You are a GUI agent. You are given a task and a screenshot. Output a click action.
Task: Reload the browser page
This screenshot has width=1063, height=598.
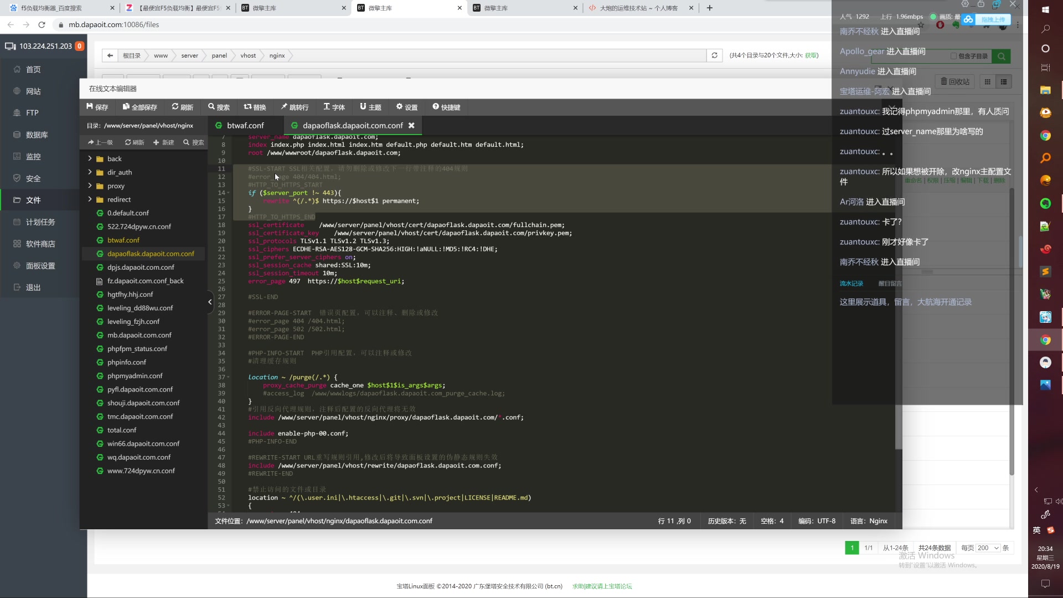pyautogui.click(x=42, y=24)
